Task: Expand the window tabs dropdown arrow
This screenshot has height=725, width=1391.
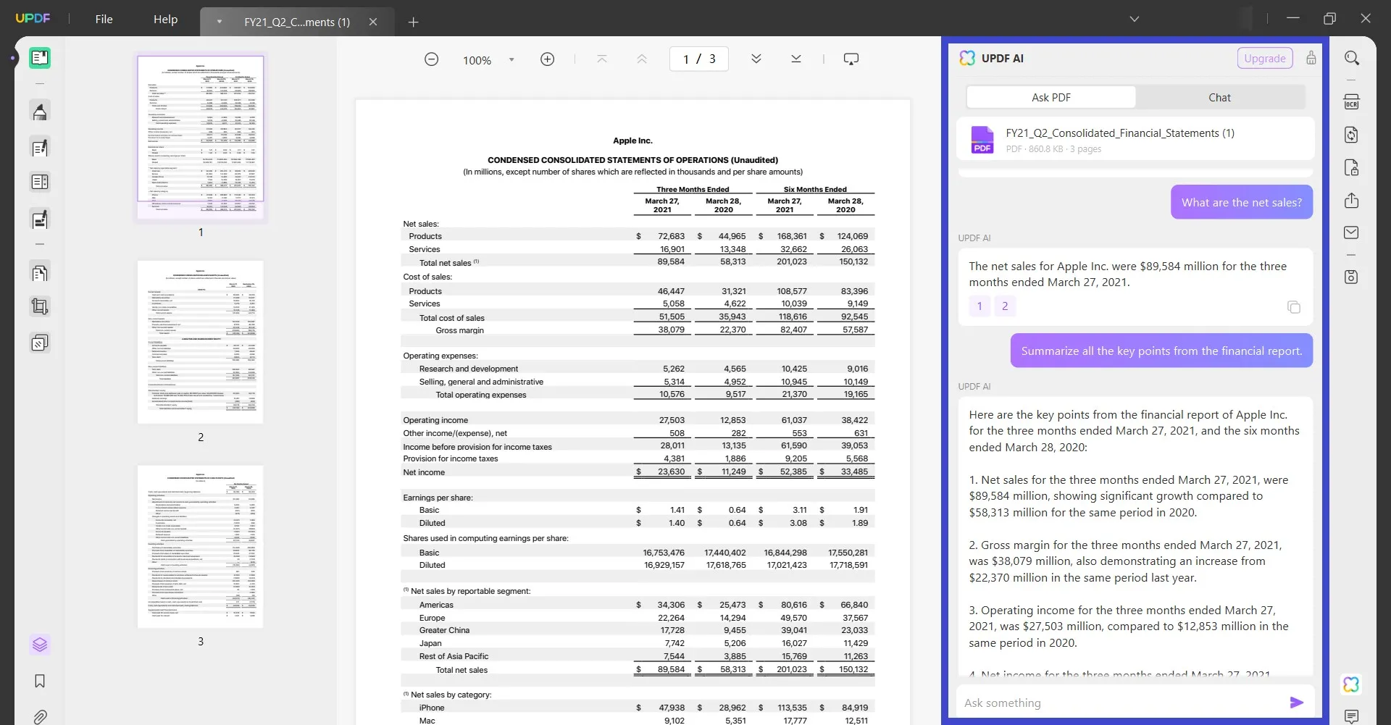Action: click(x=1135, y=19)
